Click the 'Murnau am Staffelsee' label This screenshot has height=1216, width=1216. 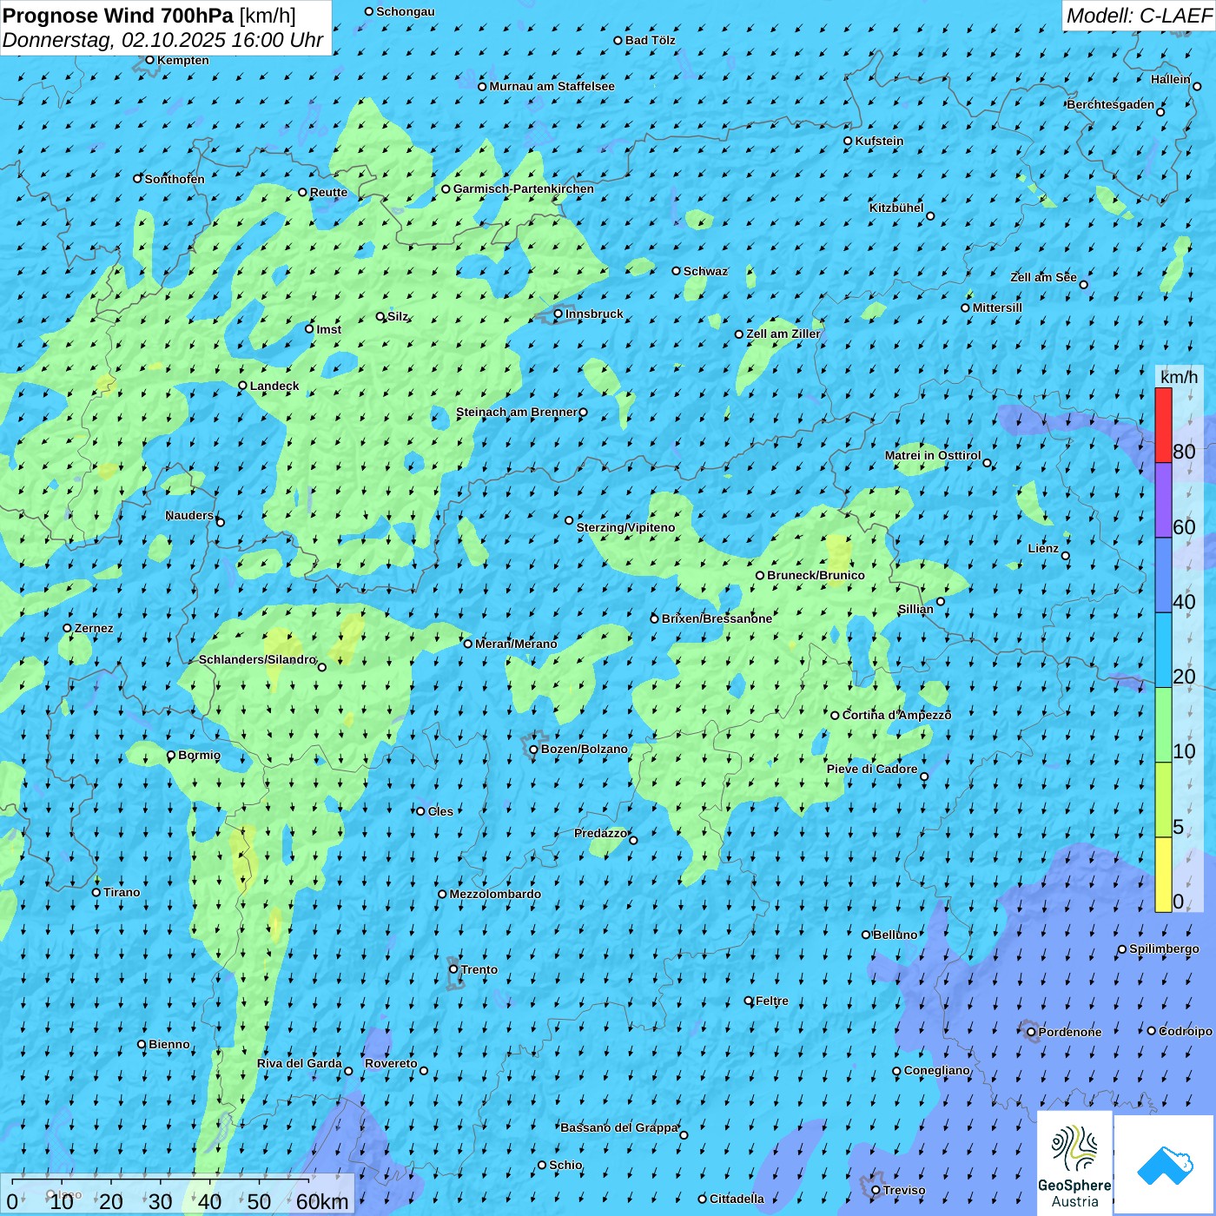(x=552, y=86)
